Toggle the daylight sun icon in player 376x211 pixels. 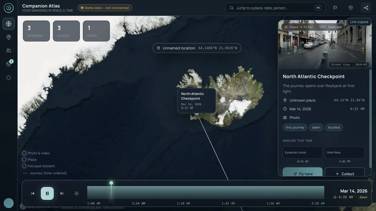tap(77, 193)
